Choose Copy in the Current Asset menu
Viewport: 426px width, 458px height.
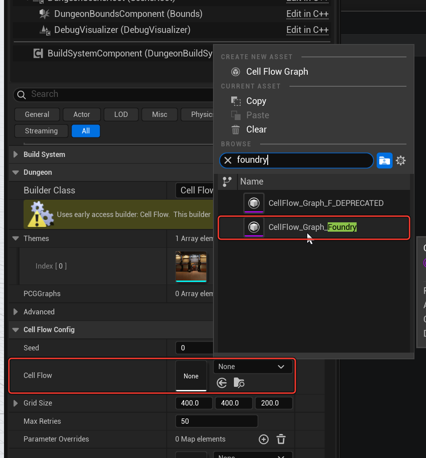click(313, 101)
